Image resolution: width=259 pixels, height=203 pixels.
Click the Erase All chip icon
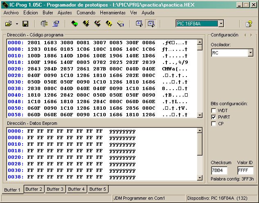(98, 24)
